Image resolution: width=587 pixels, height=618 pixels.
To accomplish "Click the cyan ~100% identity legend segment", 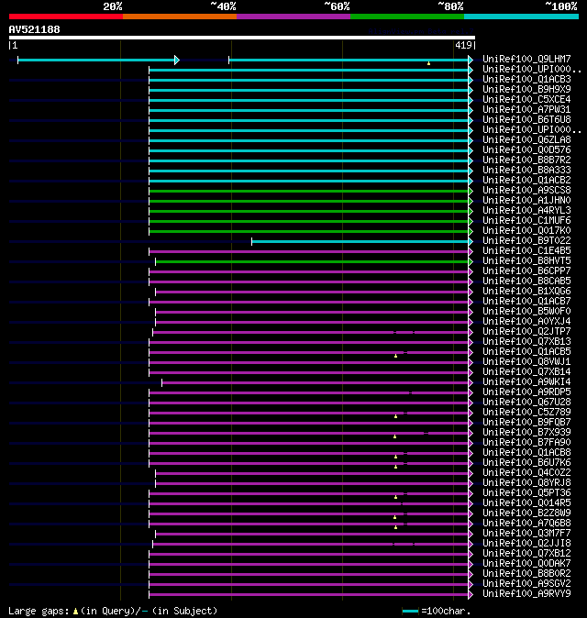I will (521, 17).
